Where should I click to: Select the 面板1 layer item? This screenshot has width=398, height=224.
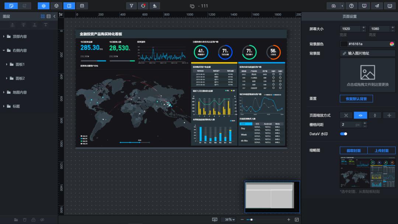click(20, 64)
